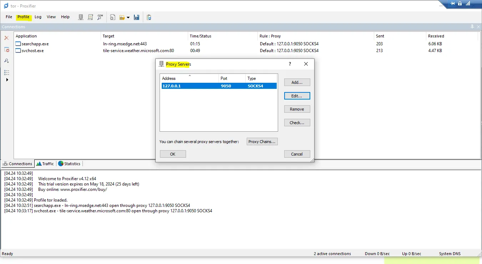
Task: Open the checker clipboard toolbar icon
Action: point(149,17)
